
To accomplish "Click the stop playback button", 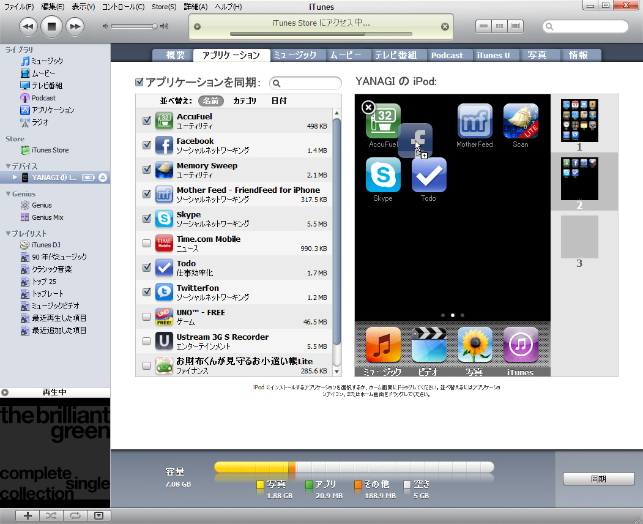I will click(51, 27).
